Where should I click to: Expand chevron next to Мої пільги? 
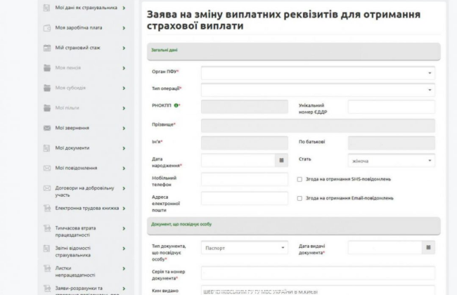pos(124,108)
